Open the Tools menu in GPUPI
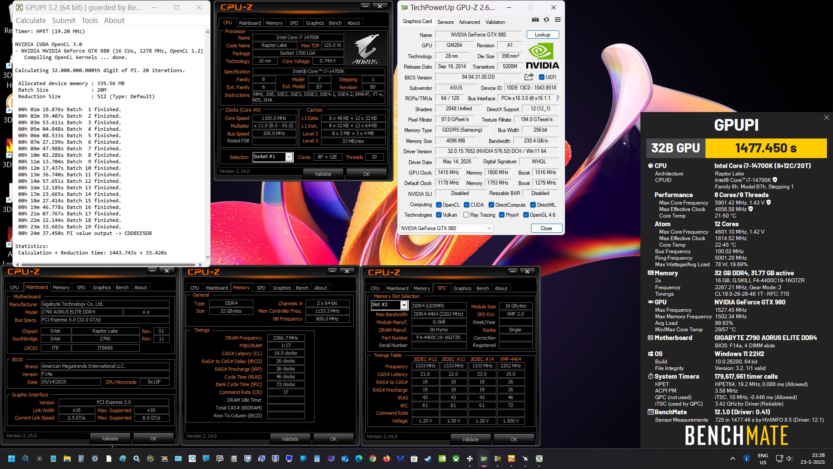833x469 pixels. pos(90,20)
